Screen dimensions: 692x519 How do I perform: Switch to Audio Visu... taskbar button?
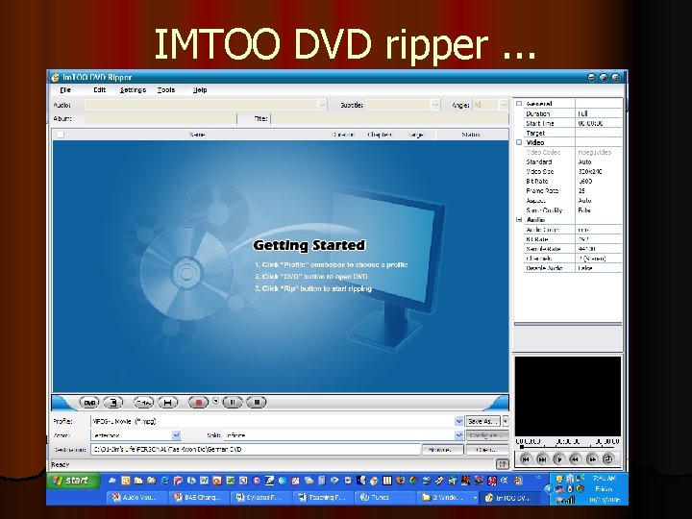click(x=137, y=498)
